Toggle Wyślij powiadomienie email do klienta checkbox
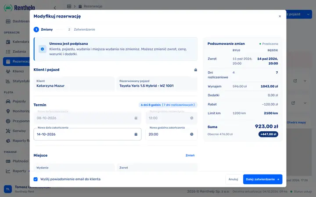316x197 pixels. click(36, 179)
